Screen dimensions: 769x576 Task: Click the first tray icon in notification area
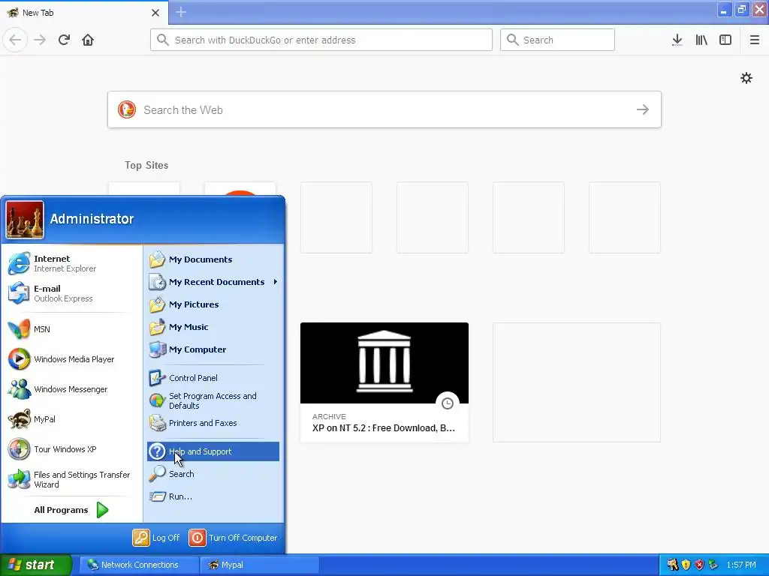672,565
